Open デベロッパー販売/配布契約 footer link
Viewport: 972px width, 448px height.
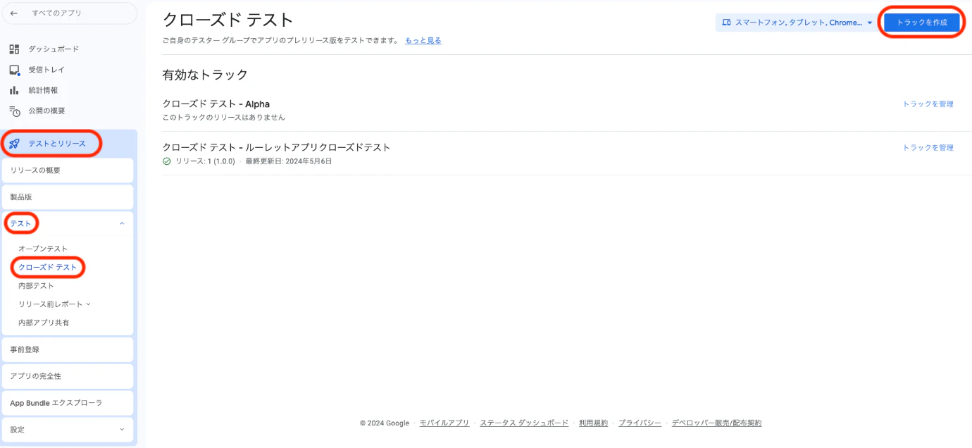[716, 423]
